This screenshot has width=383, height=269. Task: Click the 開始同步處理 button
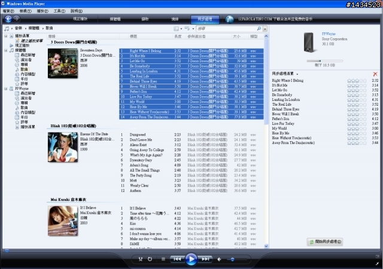coord(325,242)
